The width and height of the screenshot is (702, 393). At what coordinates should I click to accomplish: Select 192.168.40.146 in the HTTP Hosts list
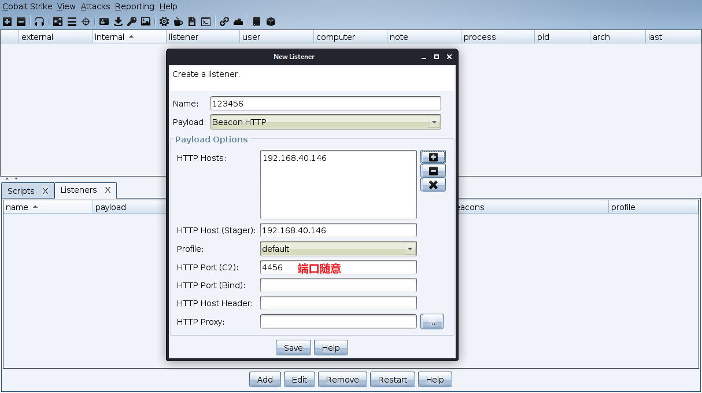click(x=338, y=158)
